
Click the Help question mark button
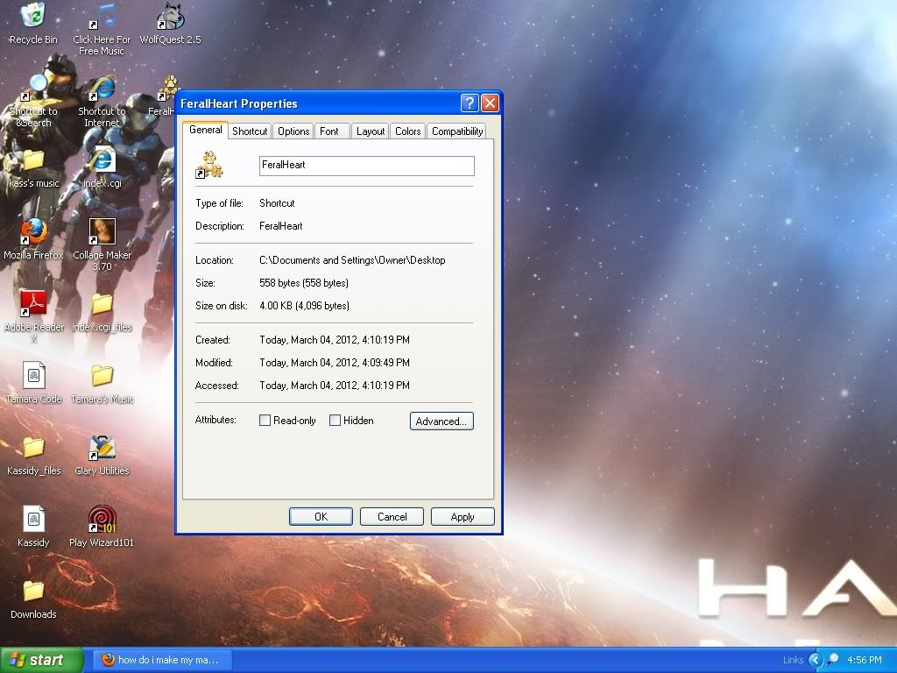(x=470, y=103)
